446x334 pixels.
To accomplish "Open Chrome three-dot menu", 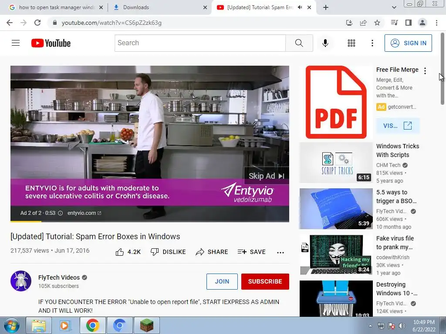I will pos(436,23).
